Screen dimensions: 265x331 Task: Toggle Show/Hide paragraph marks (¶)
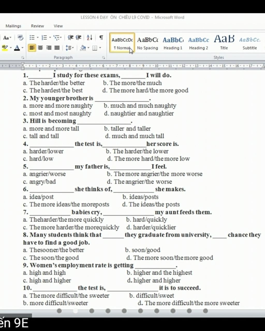[x=101, y=38]
